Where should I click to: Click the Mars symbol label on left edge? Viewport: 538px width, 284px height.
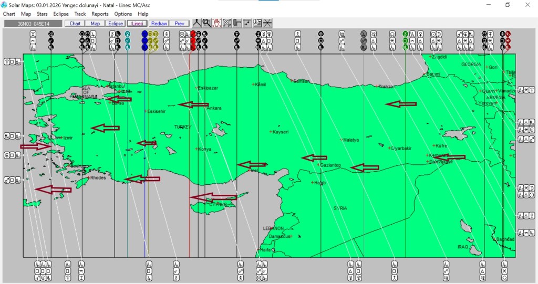pos(6,180)
